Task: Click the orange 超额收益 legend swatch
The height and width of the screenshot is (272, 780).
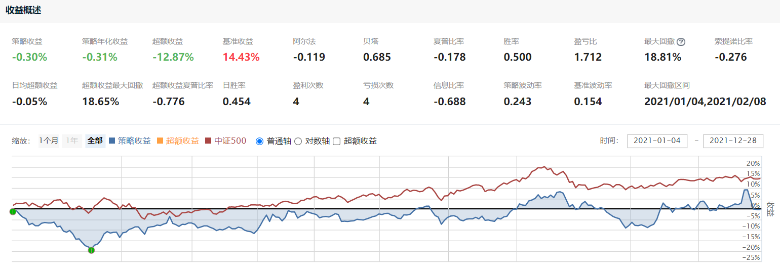Action: click(x=160, y=141)
